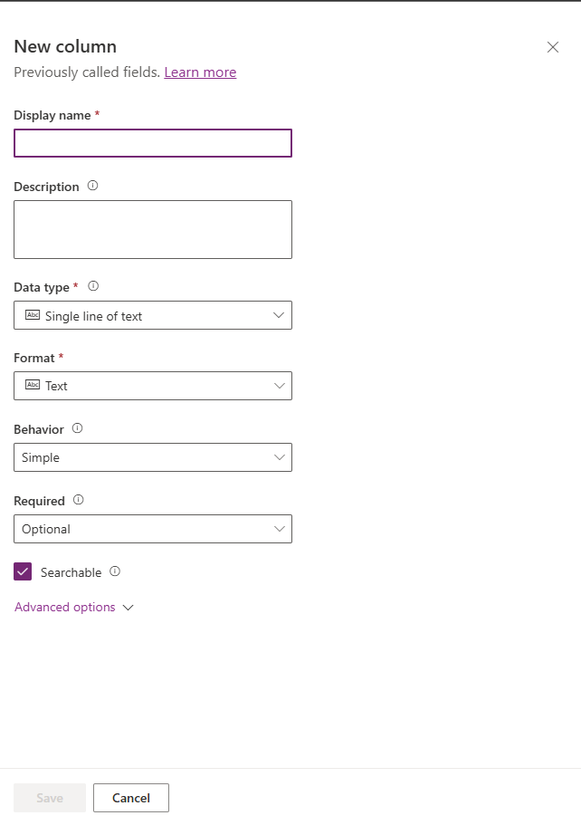
Task: Click the Data type info icon
Action: (93, 286)
